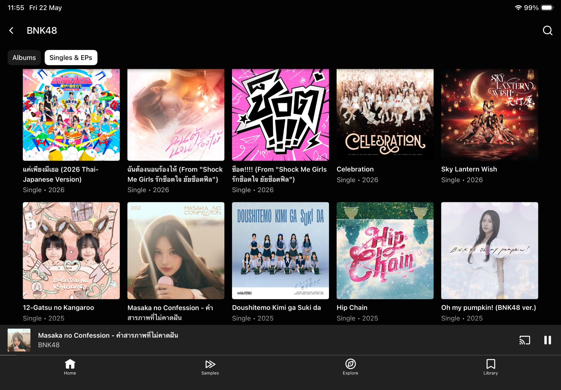Open the Samples tab icon
Viewport: 561px width, 390px height.
[210, 364]
